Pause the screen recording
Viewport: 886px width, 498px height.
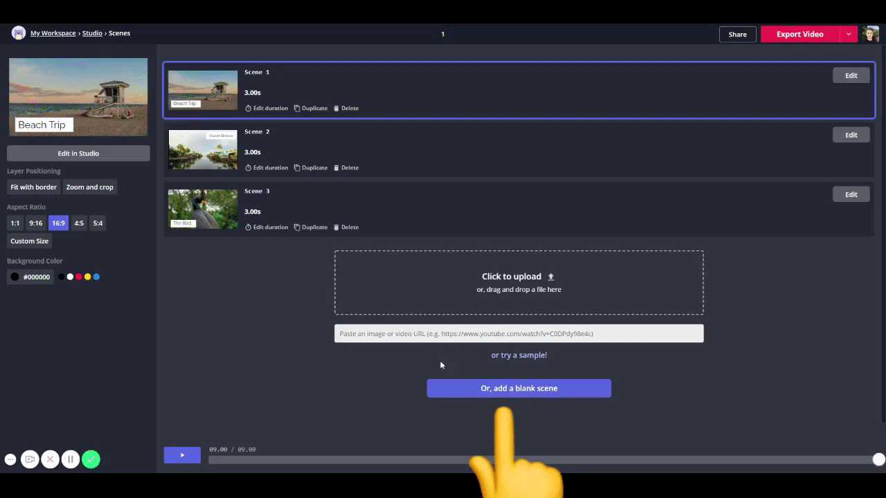tap(70, 459)
